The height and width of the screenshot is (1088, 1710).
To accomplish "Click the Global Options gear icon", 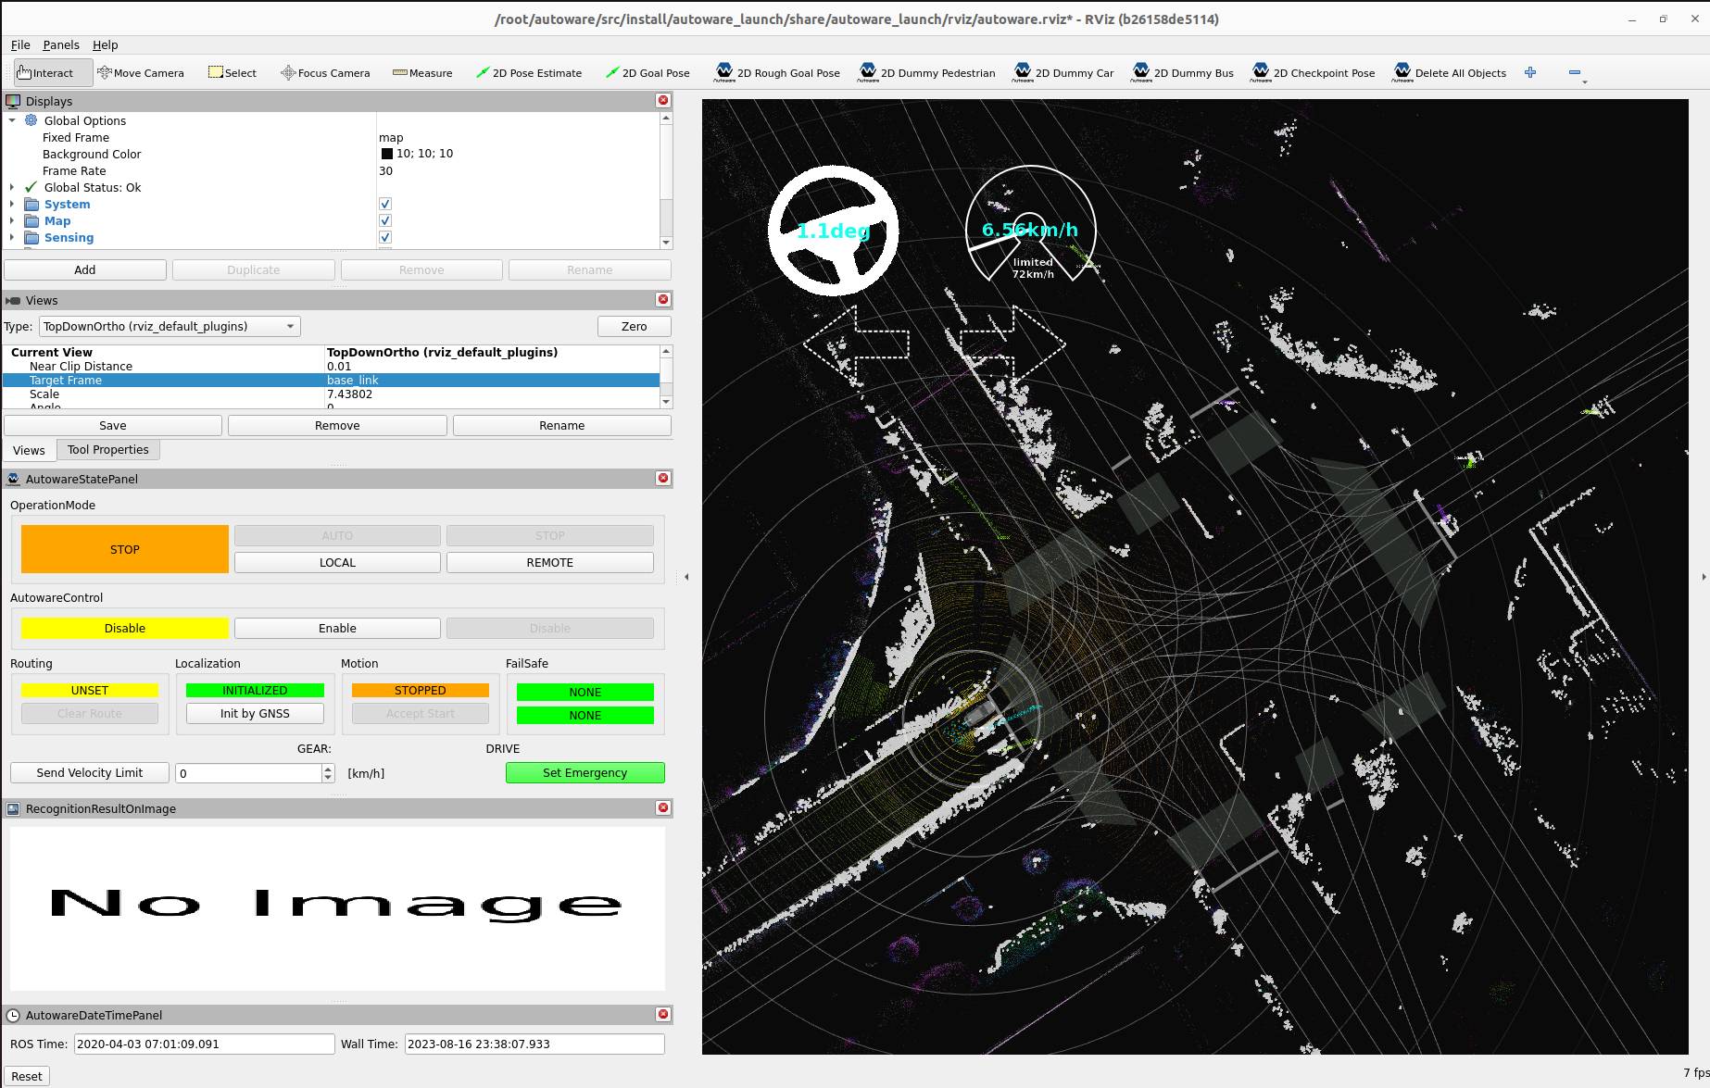I will 31,120.
